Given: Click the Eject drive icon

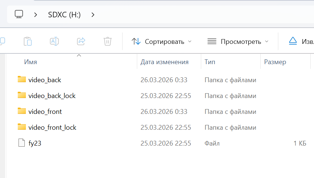Looking at the screenshot, I should tap(293, 41).
